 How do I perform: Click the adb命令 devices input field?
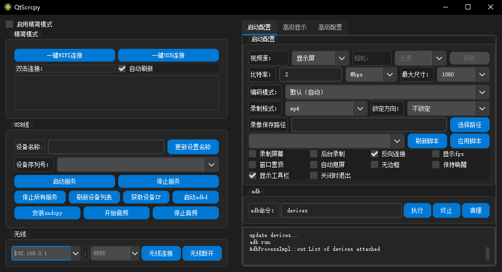[341, 211]
